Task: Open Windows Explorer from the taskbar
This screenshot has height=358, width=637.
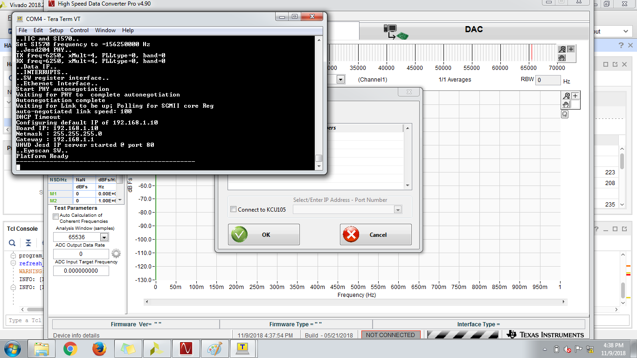Action: pyautogui.click(x=42, y=349)
